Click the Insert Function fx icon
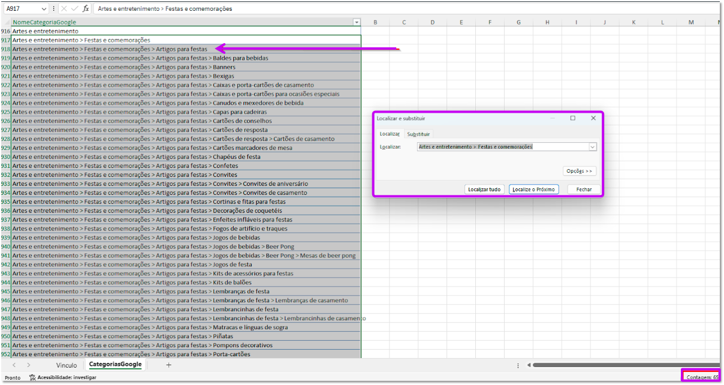This screenshot has width=724, height=385. (86, 9)
